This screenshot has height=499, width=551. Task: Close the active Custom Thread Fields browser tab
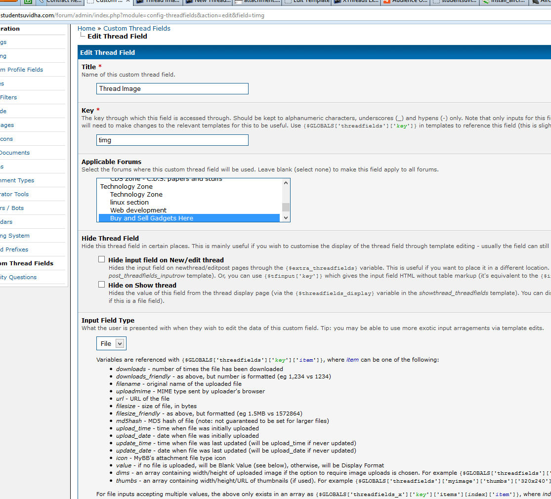pos(128,1)
